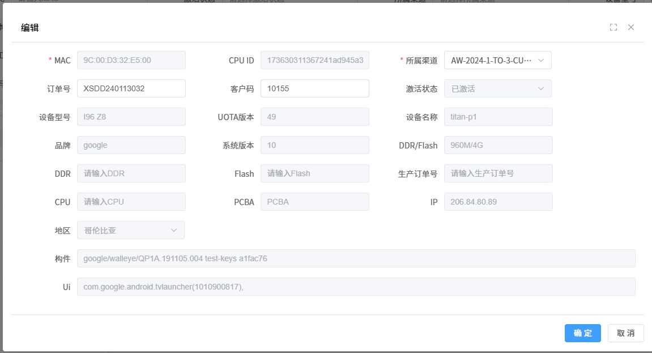
Task: Click the Ui launcher package field
Action: 356,287
